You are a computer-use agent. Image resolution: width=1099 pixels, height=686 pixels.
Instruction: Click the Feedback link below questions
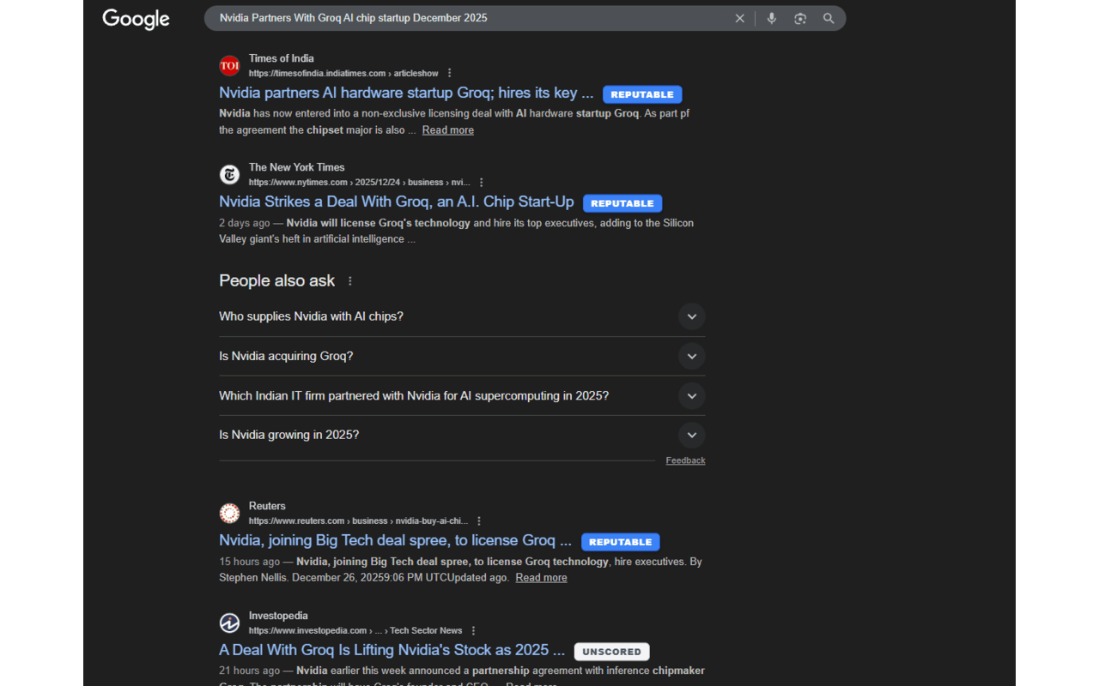pyautogui.click(x=685, y=460)
